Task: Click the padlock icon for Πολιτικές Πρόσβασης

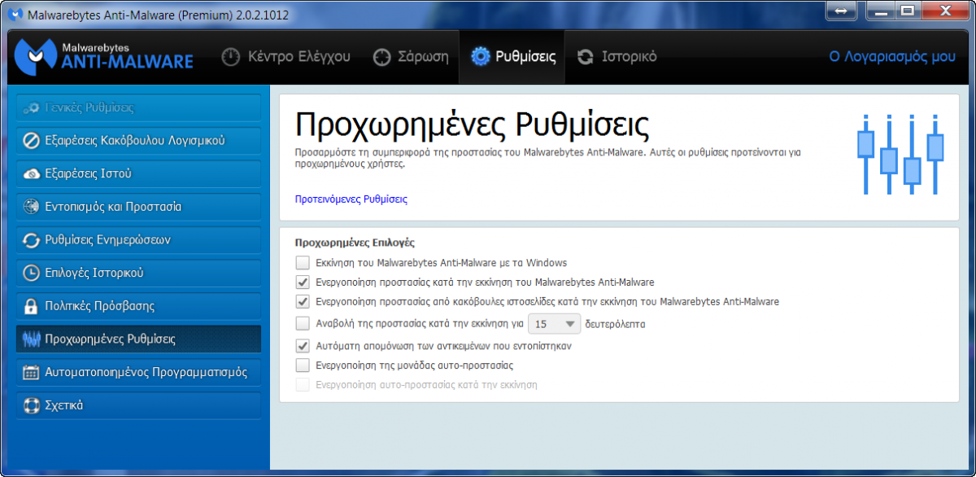Action: (31, 306)
